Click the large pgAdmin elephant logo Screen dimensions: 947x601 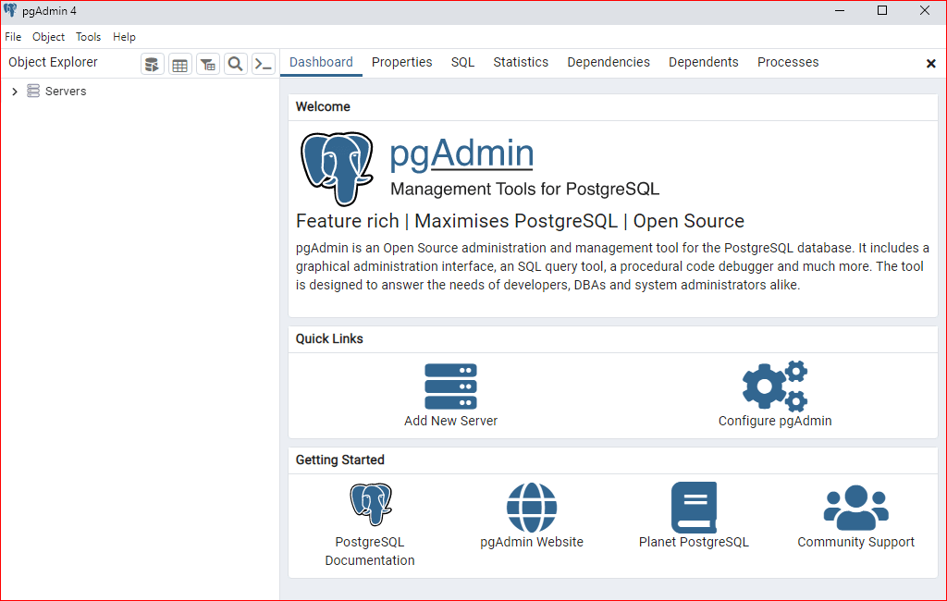click(x=337, y=168)
